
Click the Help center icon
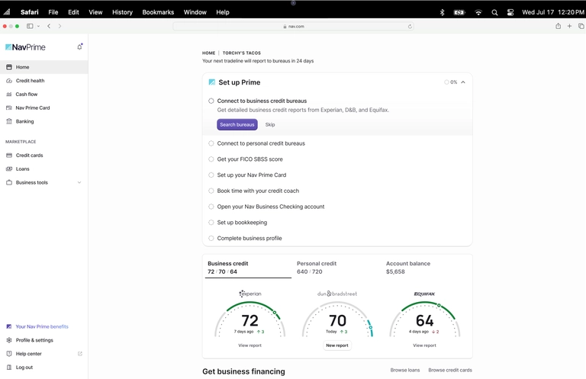pyautogui.click(x=9, y=354)
